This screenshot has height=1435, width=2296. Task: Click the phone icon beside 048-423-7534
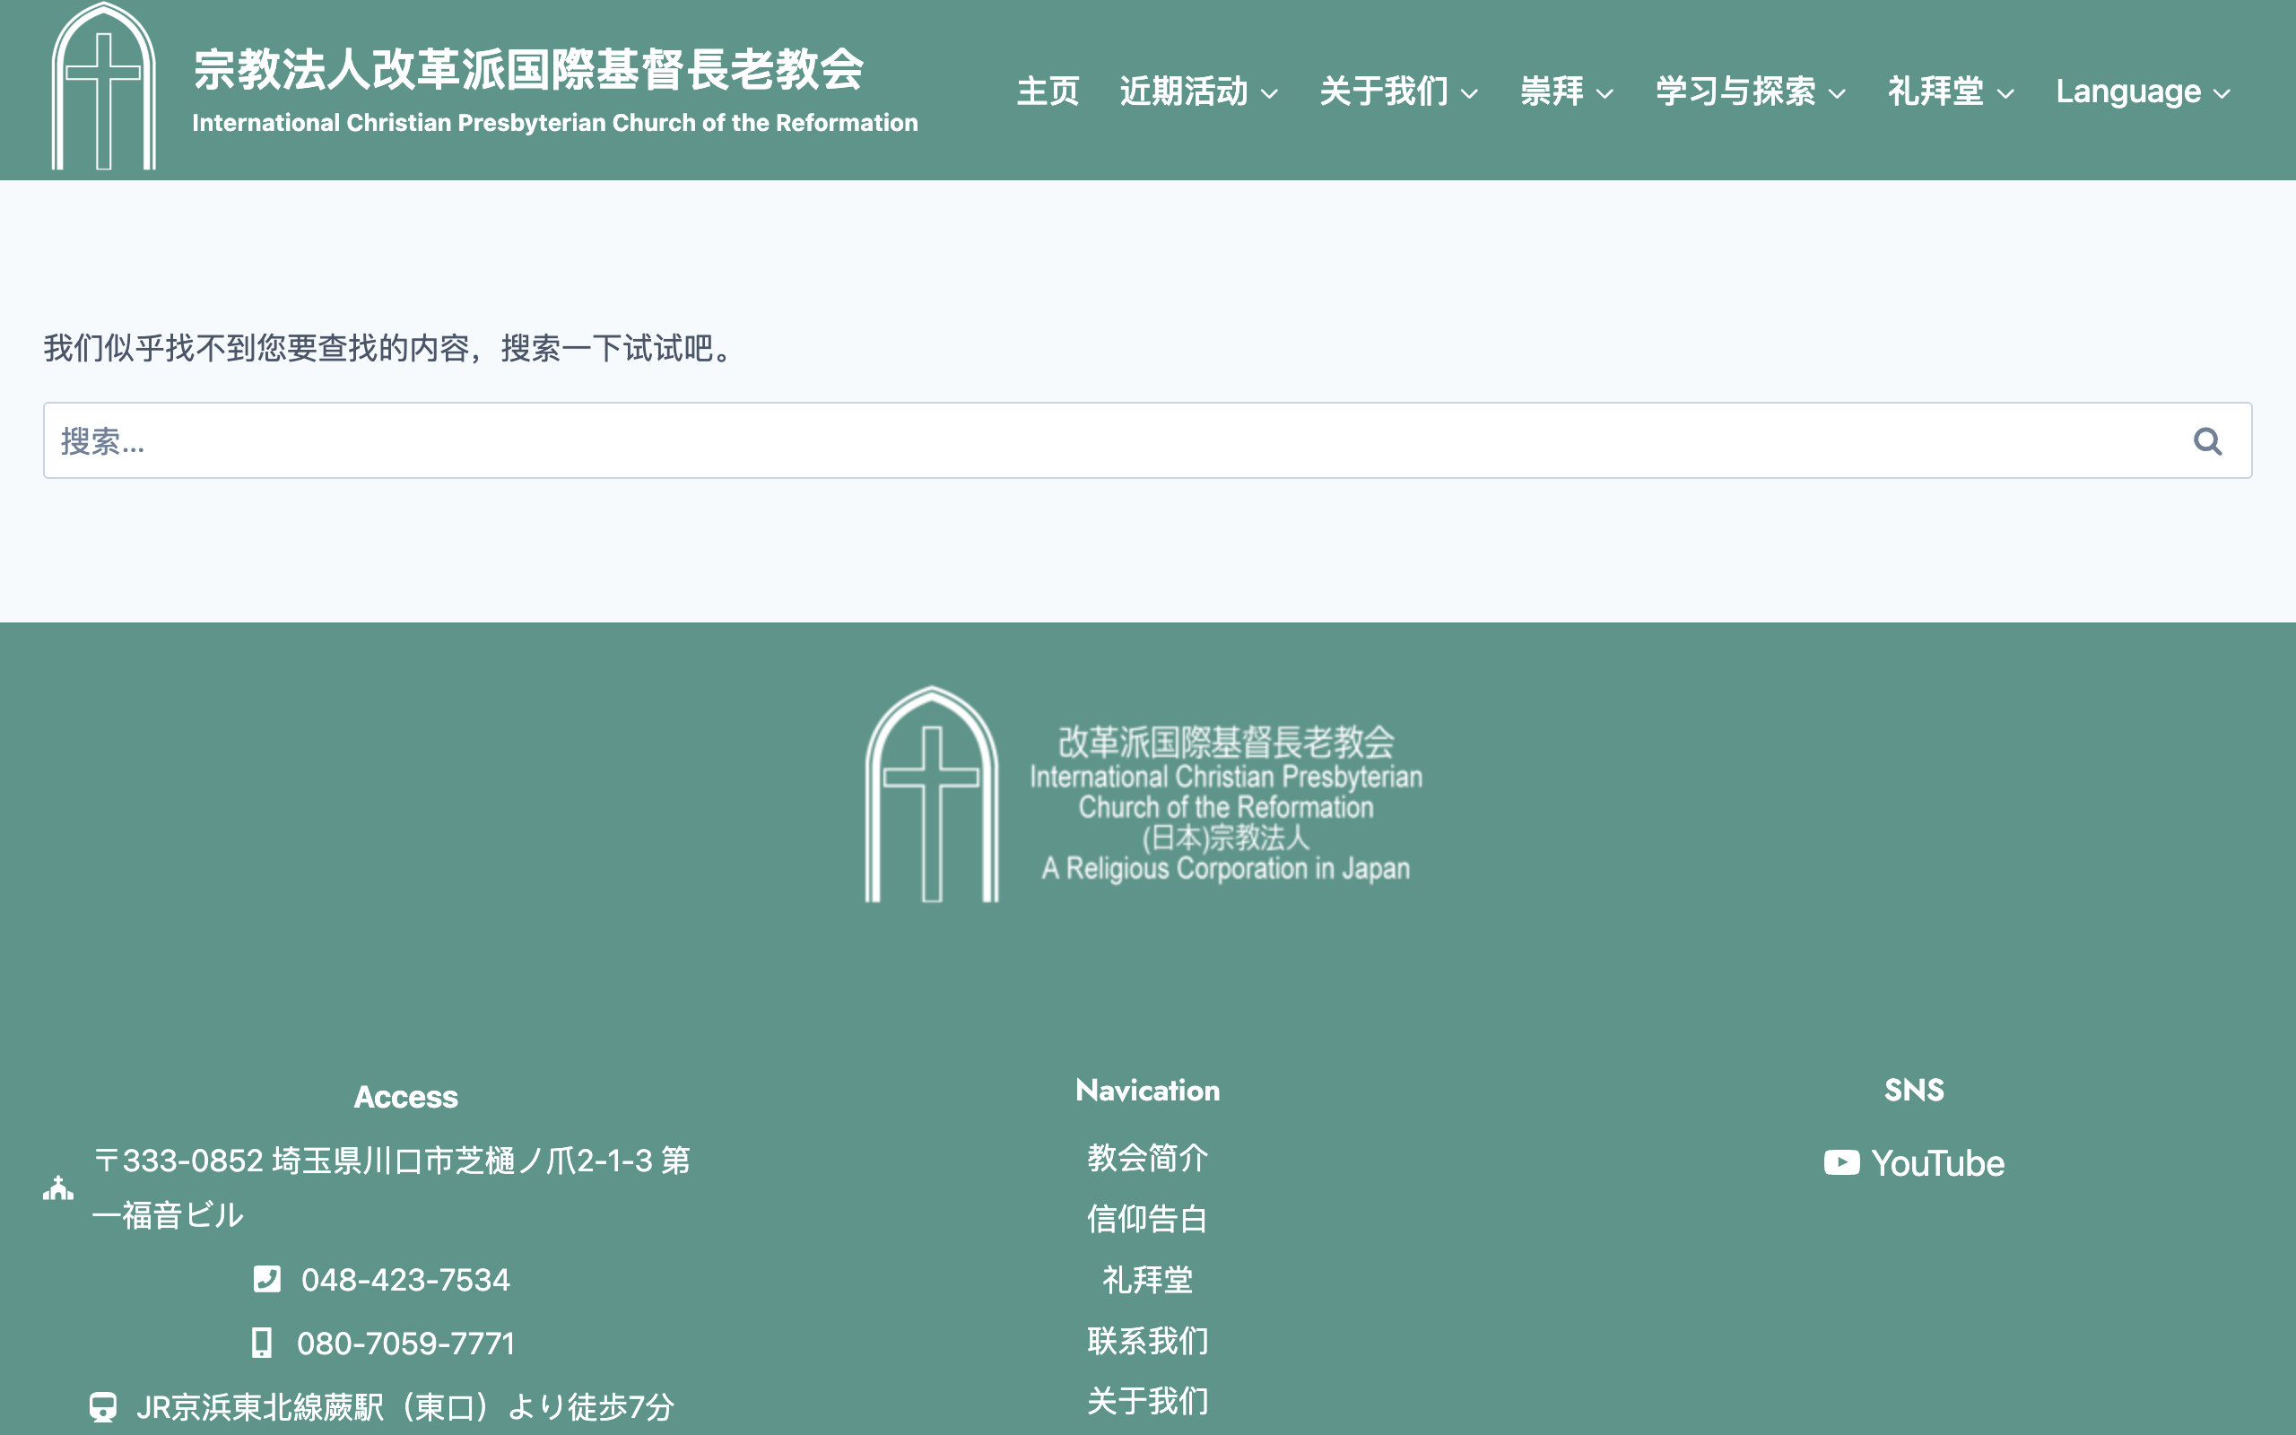[266, 1279]
